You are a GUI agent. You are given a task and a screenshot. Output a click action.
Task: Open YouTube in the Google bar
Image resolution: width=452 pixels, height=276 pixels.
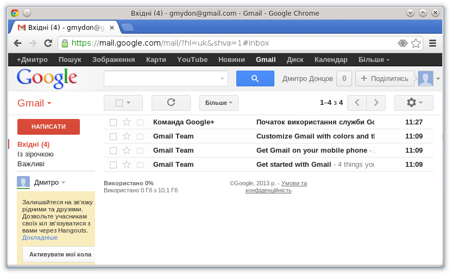coord(192,60)
